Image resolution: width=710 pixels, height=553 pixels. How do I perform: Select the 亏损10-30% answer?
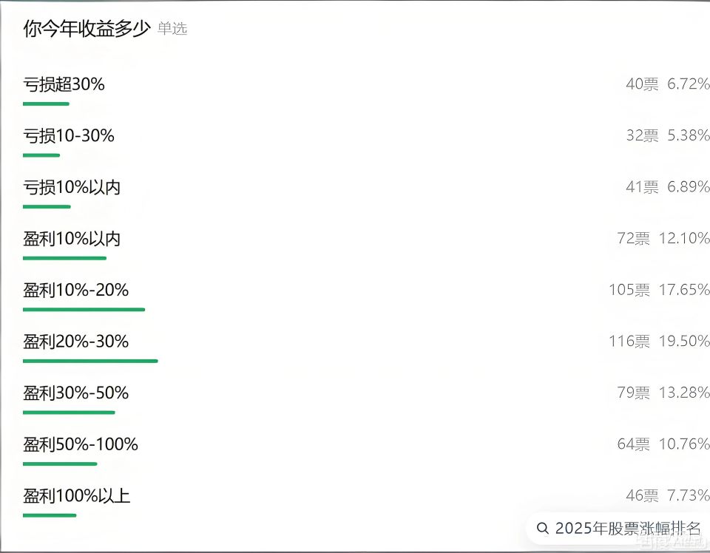point(67,135)
